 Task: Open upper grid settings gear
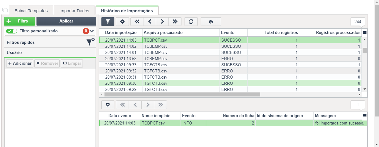tap(122, 21)
